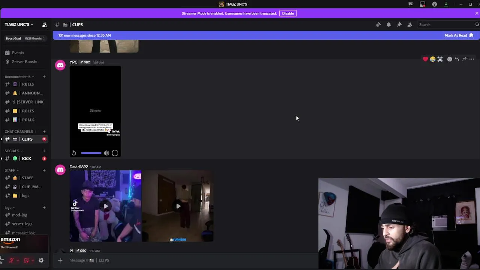Mute the YPC video speaker icon

coord(106,153)
